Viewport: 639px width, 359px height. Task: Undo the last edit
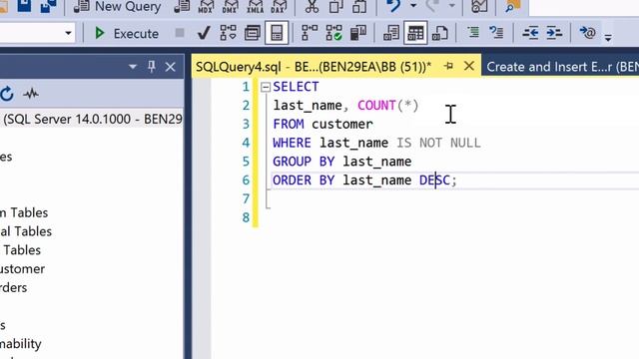tap(393, 6)
